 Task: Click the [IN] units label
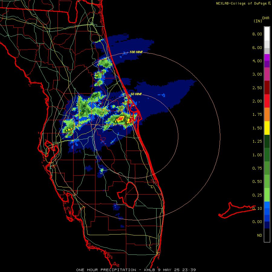coord(258,21)
